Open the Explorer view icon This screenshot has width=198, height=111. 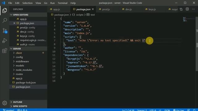tap(5, 10)
